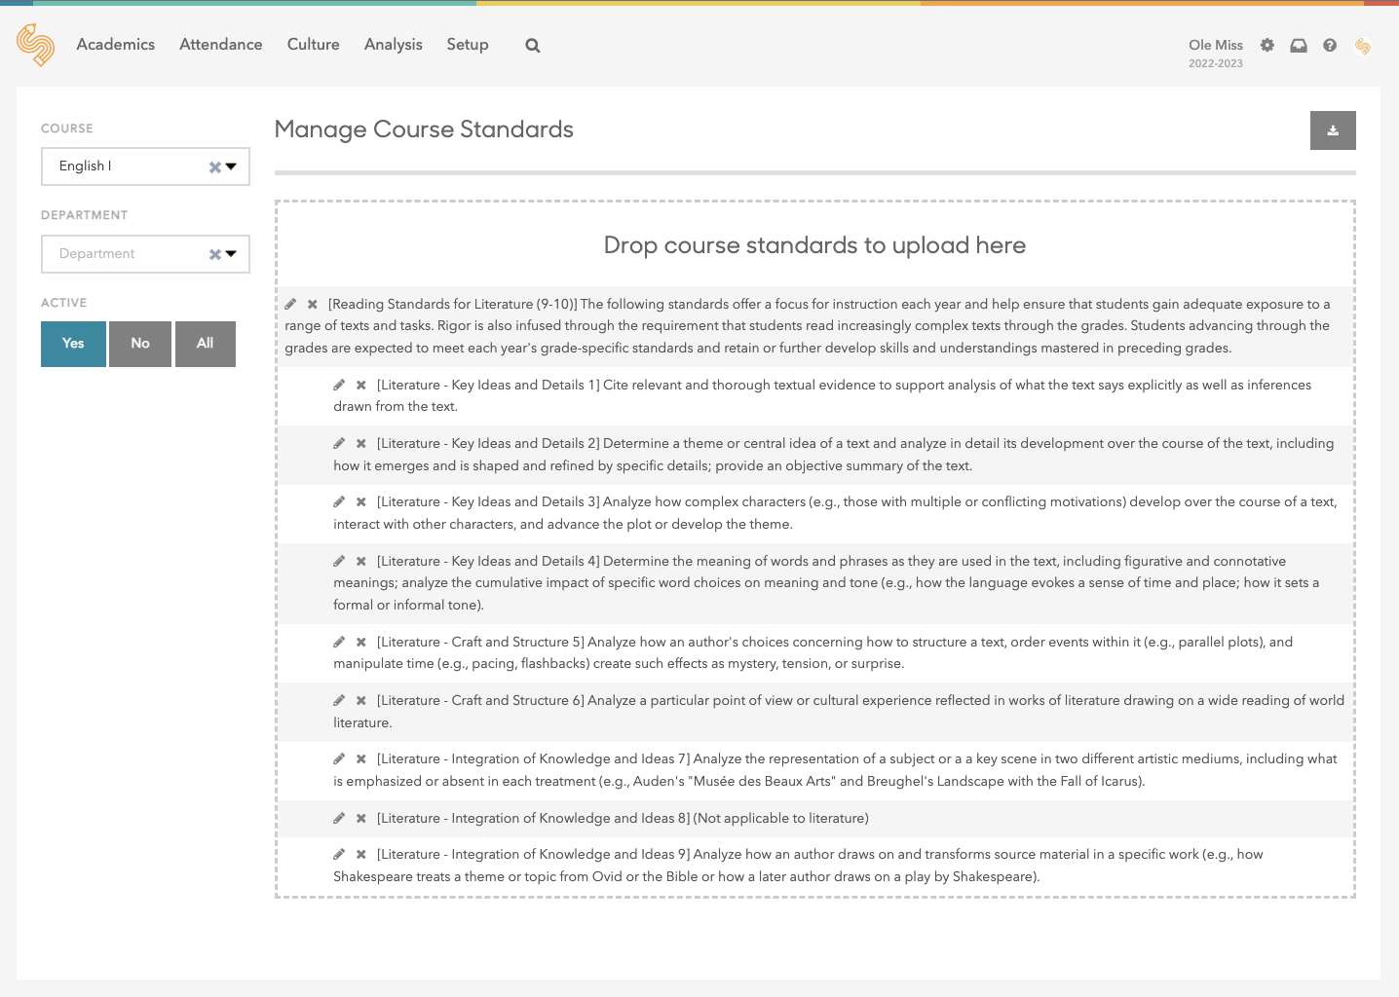Edit the Reading Standards for Literature heading
The width and height of the screenshot is (1399, 997).
[x=290, y=305]
